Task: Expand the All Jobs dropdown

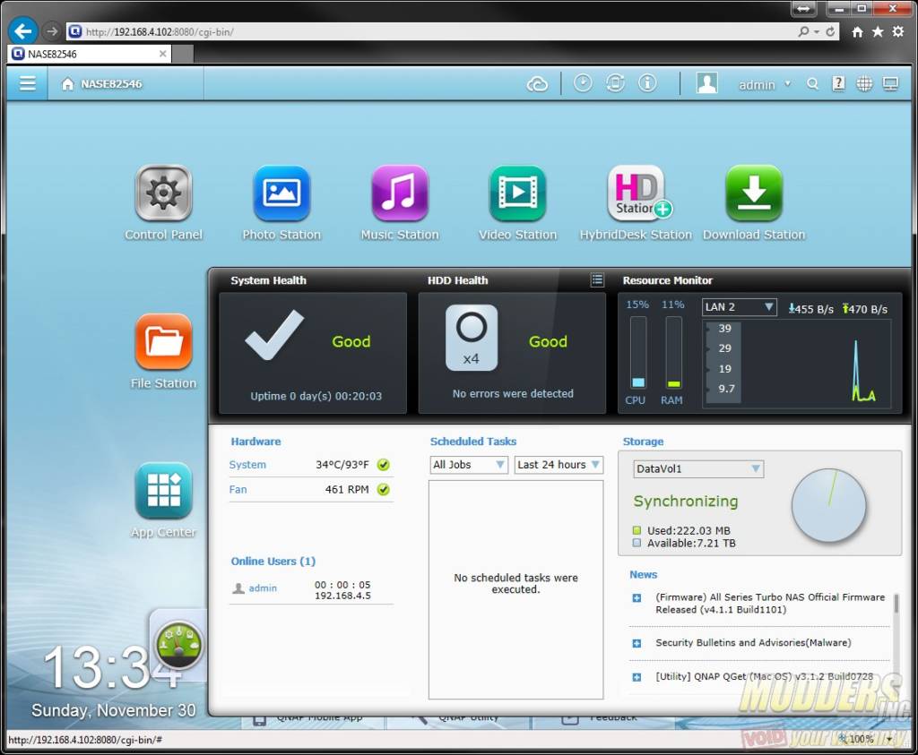Action: pyautogui.click(x=468, y=464)
